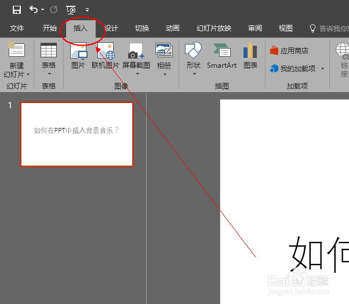Image resolution: width=349 pixels, height=304 pixels.
Task: Open the 幻灯片放映 tab
Action: click(x=214, y=28)
